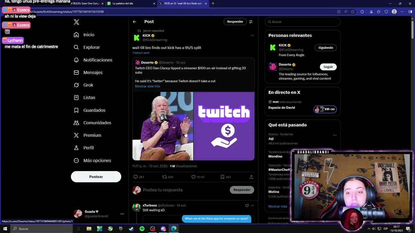The height and width of the screenshot is (233, 415).
Task: Open more options for Joji trend
Action: pos(335,135)
